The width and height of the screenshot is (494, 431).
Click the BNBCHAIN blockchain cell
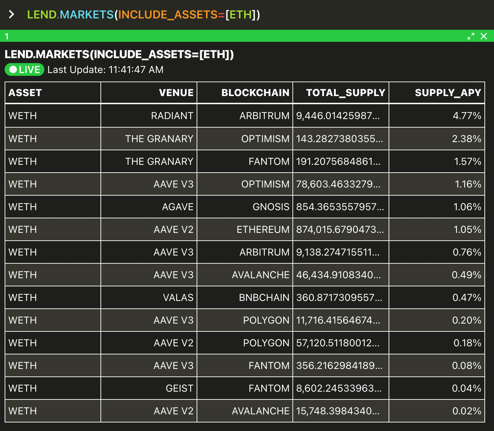(x=245, y=297)
